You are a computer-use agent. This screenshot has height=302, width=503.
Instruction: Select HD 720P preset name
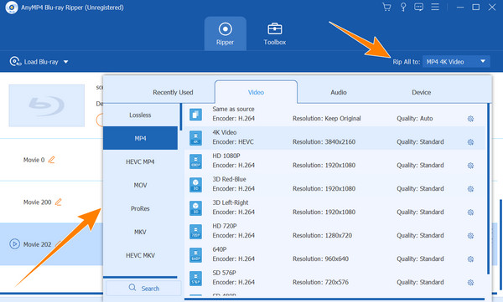224,226
